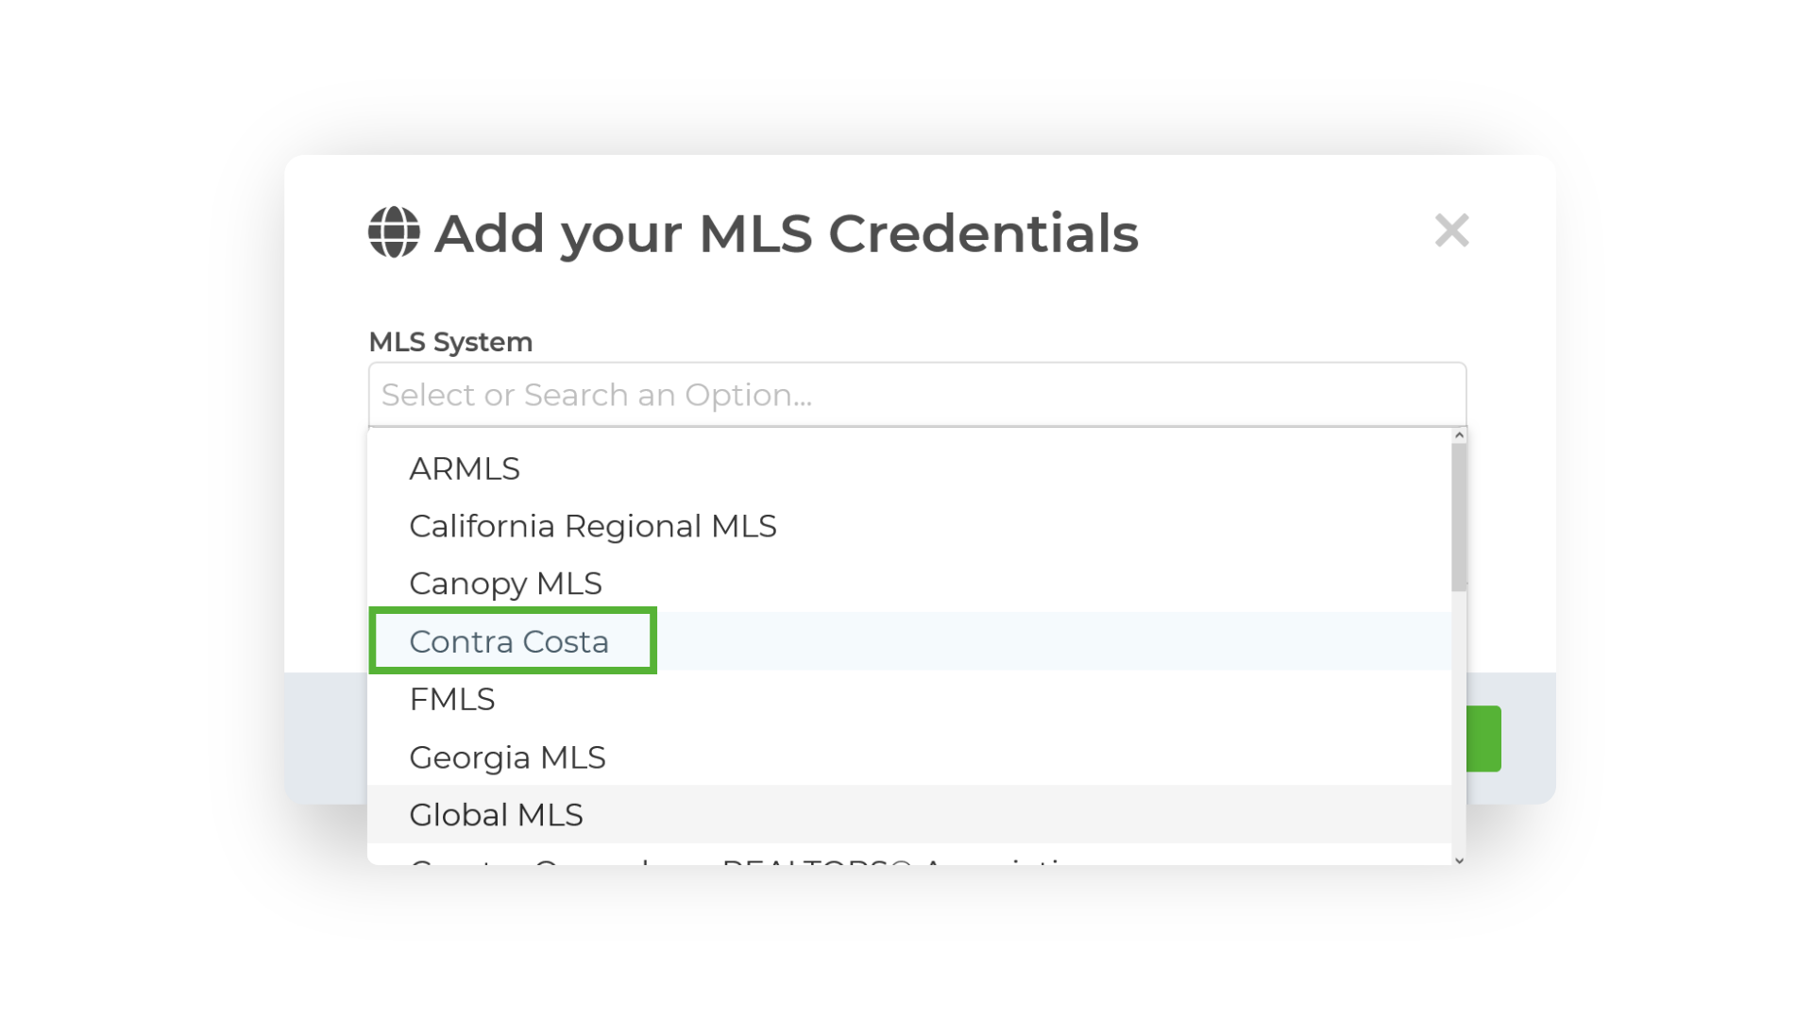This screenshot has height=1020, width=1813.
Task: Choose FMLS in the options list
Action: click(909, 699)
